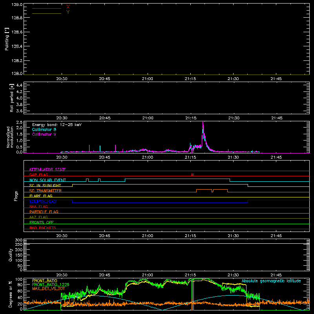This screenshot has height=314, width=314.
Task: Click the Absolute geomagnetic latitude label
Action: (x=271, y=281)
